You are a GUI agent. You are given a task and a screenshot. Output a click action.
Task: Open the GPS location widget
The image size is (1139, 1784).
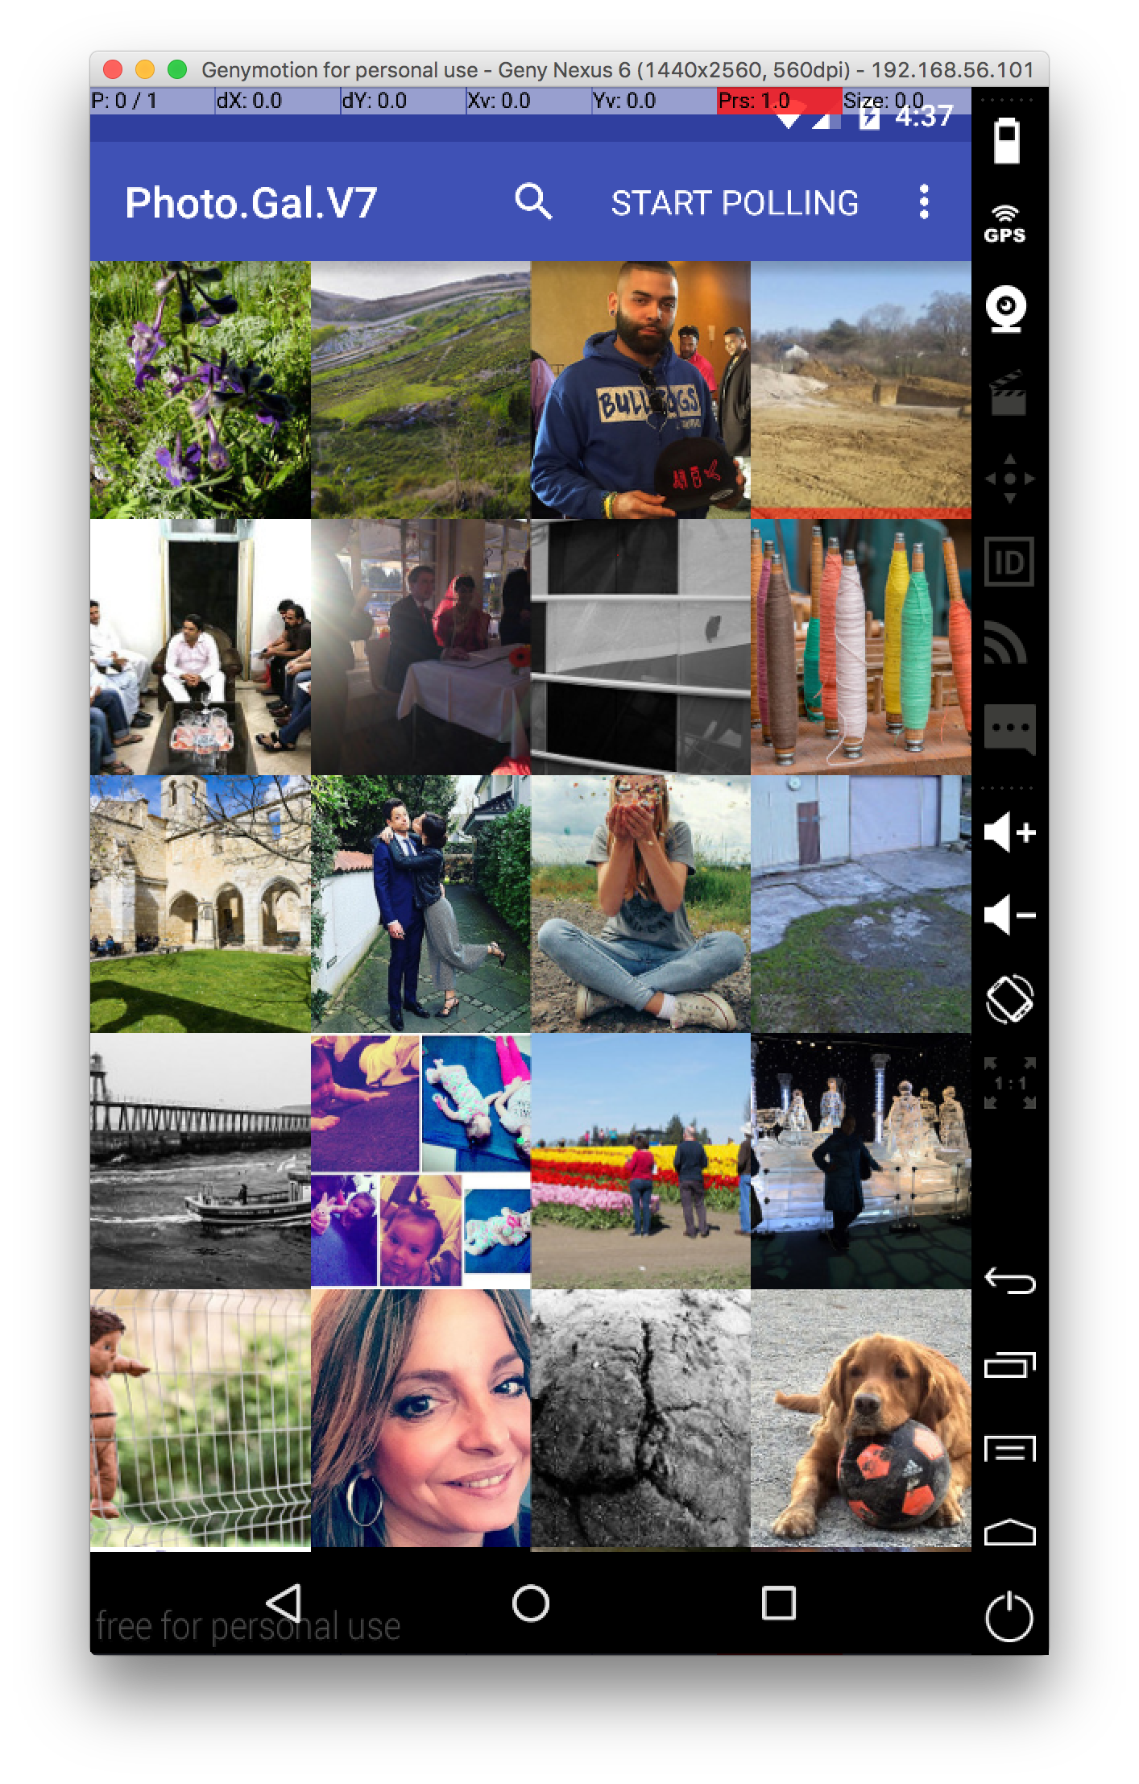pos(1005,225)
